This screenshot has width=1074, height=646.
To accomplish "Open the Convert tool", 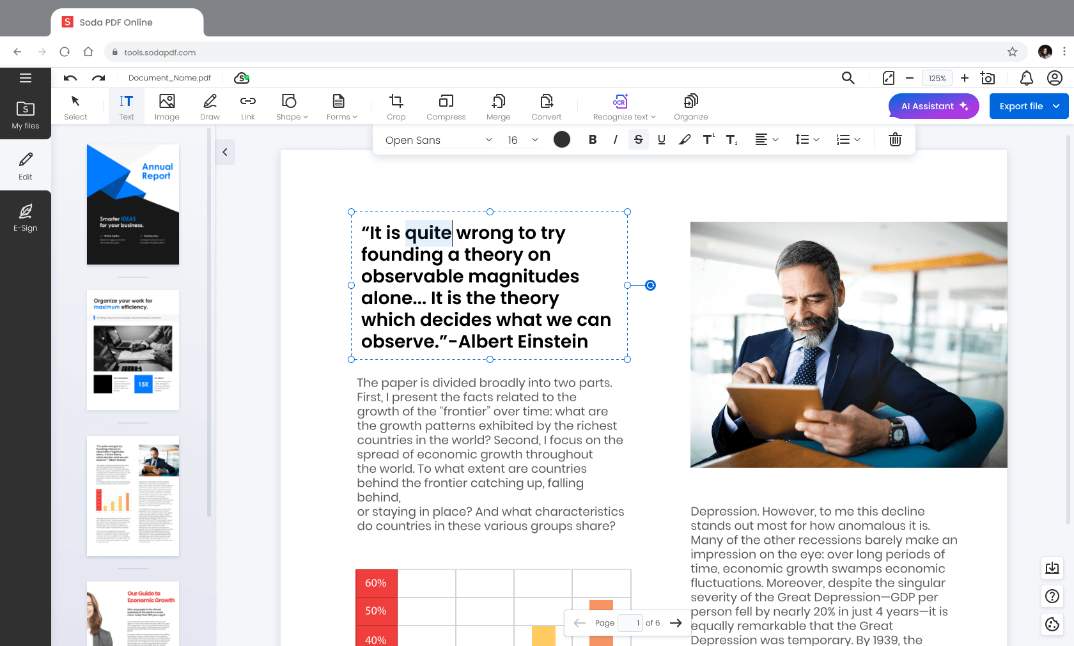I will tap(546, 106).
